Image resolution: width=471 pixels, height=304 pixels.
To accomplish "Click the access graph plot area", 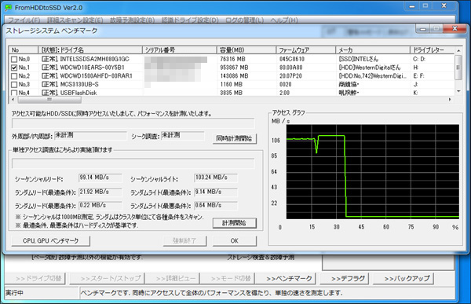I will click(372, 172).
